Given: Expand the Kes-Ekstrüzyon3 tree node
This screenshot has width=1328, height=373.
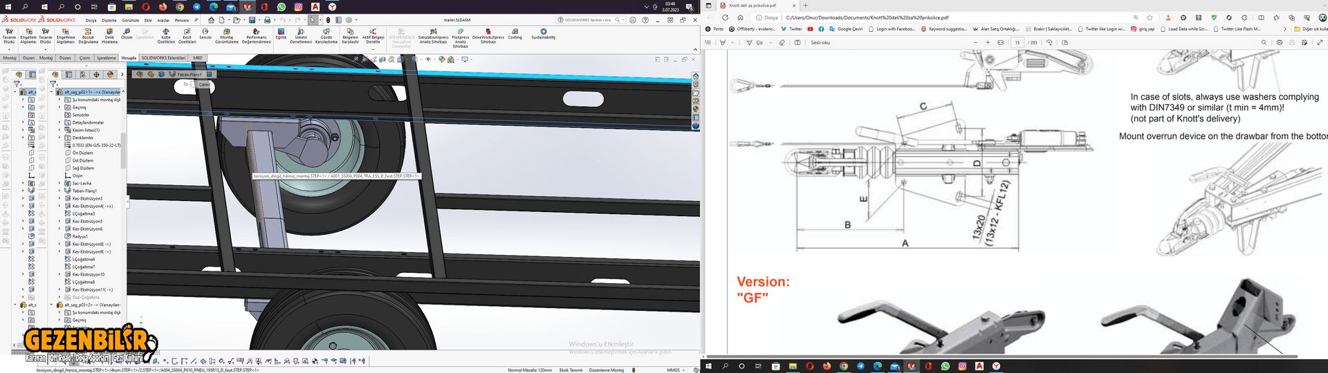Looking at the screenshot, I should pyautogui.click(x=59, y=199).
